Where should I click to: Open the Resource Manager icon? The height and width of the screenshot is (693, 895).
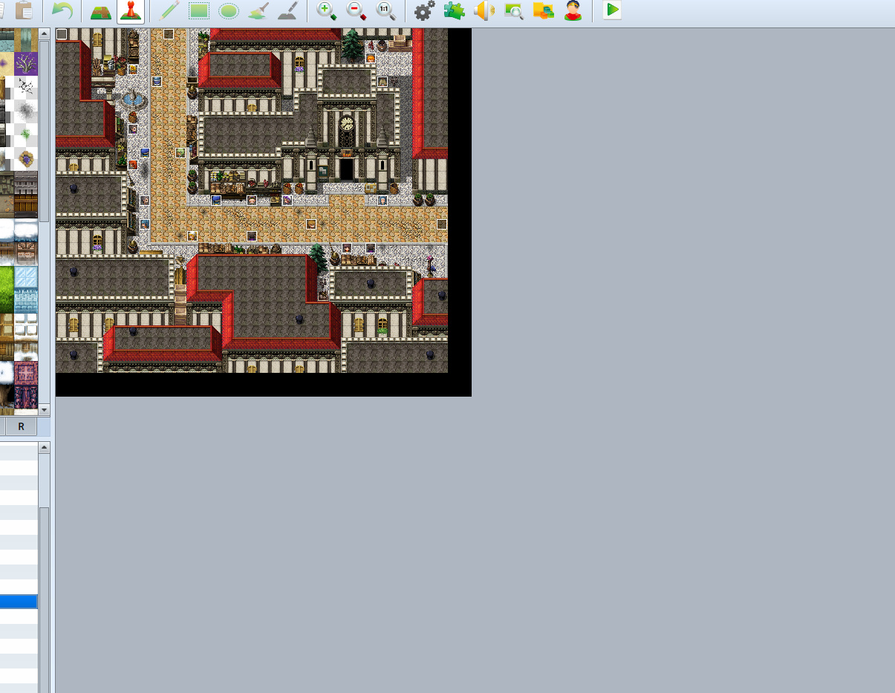tap(543, 10)
